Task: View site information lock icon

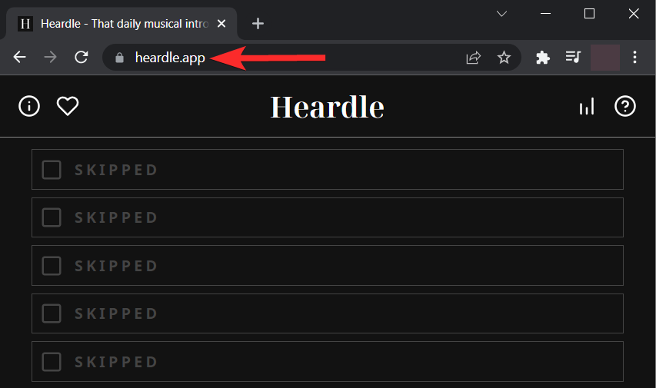Action: coord(118,58)
